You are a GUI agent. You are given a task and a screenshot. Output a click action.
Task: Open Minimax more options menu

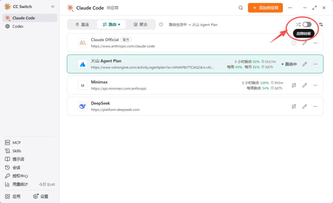[x=315, y=85]
